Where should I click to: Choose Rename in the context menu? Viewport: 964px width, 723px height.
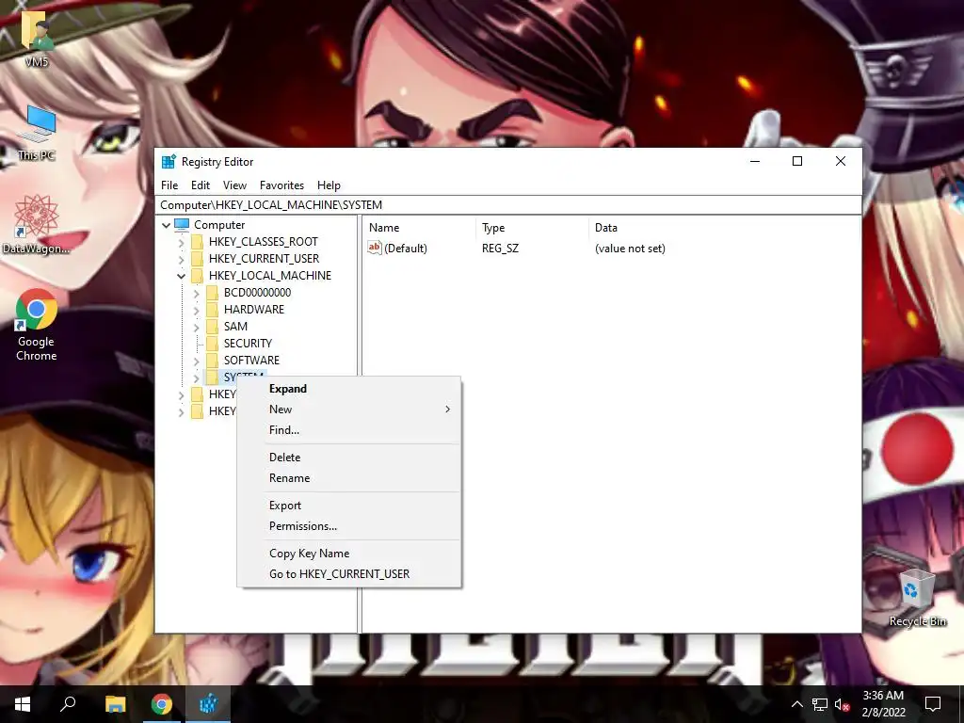click(349, 478)
